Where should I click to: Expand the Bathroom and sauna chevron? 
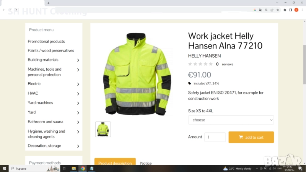pyautogui.click(x=78, y=122)
